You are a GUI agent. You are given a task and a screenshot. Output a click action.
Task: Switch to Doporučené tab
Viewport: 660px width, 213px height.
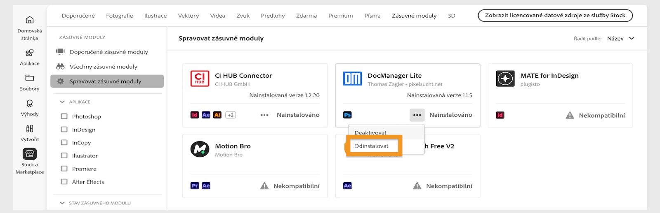pyautogui.click(x=78, y=16)
